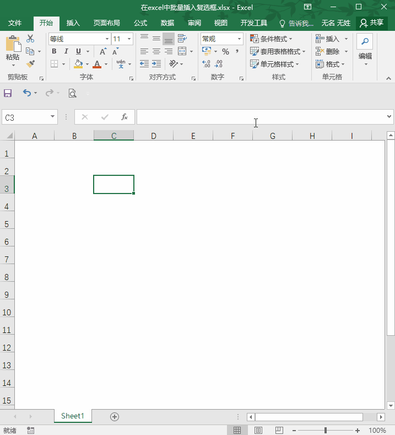Click the Cut scissors icon
The height and width of the screenshot is (435, 395).
pyautogui.click(x=30, y=39)
